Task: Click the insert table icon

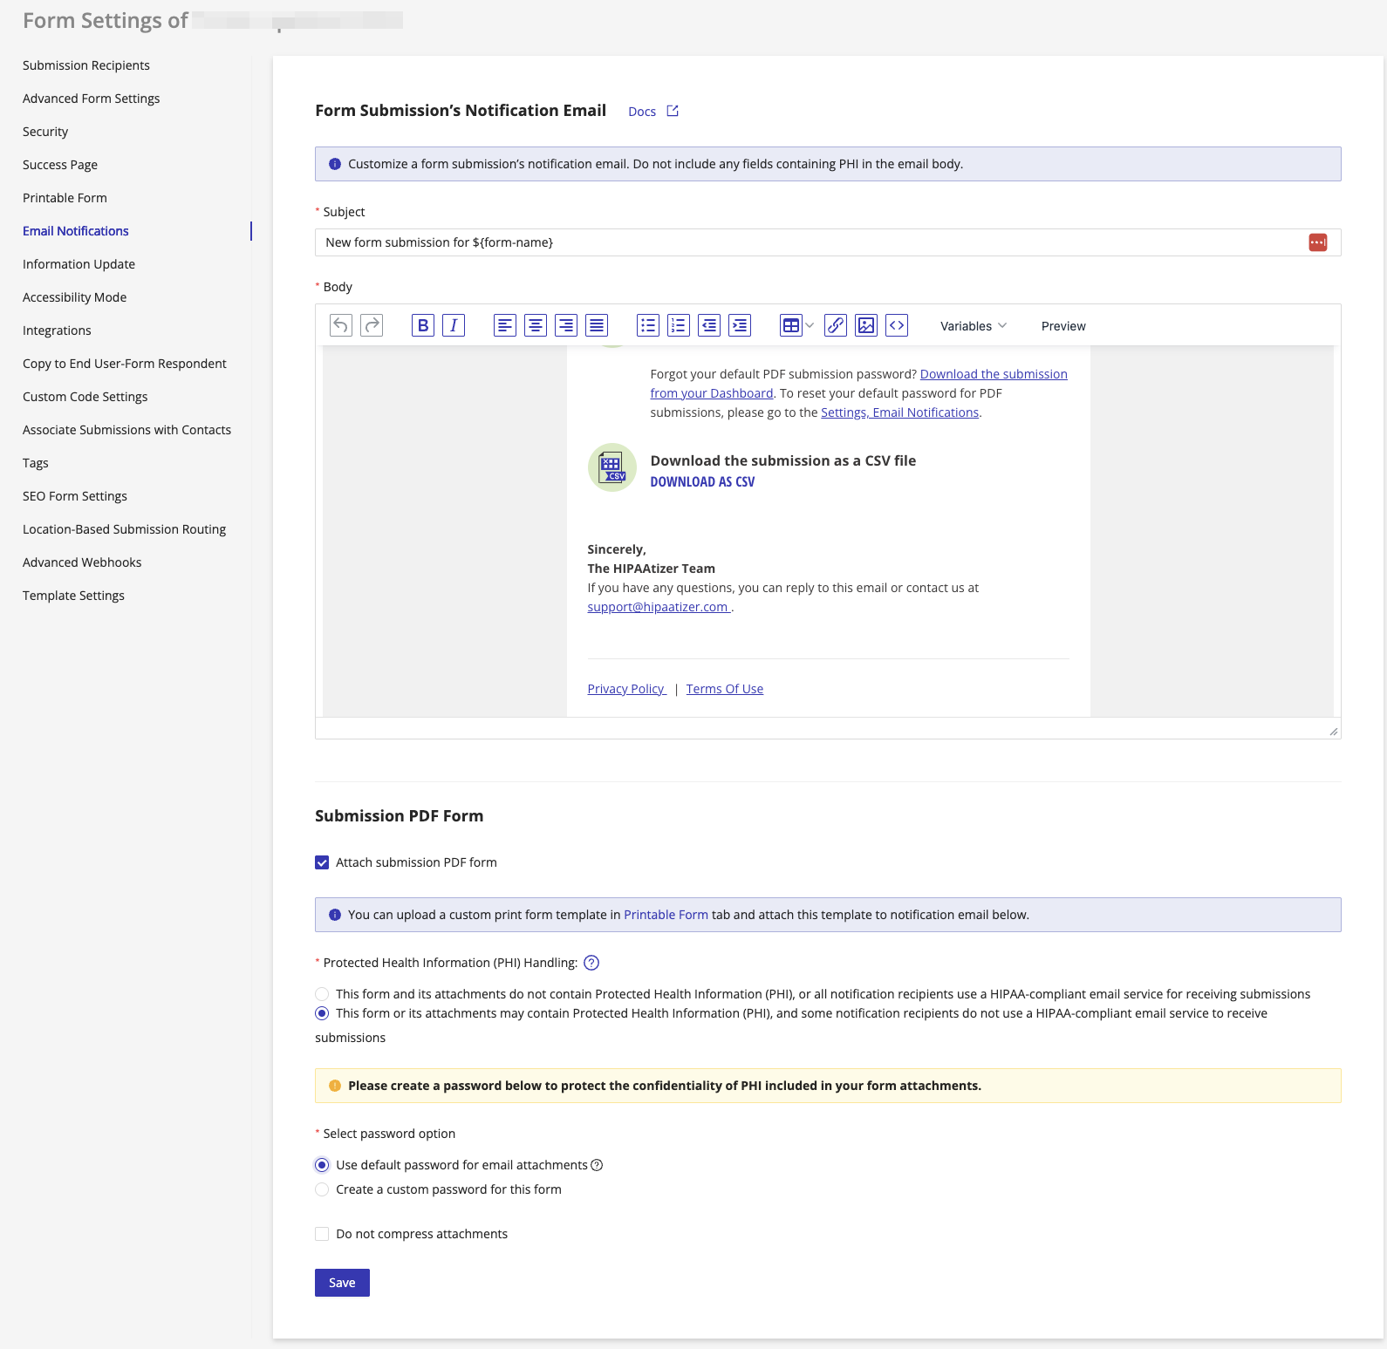Action: click(791, 325)
